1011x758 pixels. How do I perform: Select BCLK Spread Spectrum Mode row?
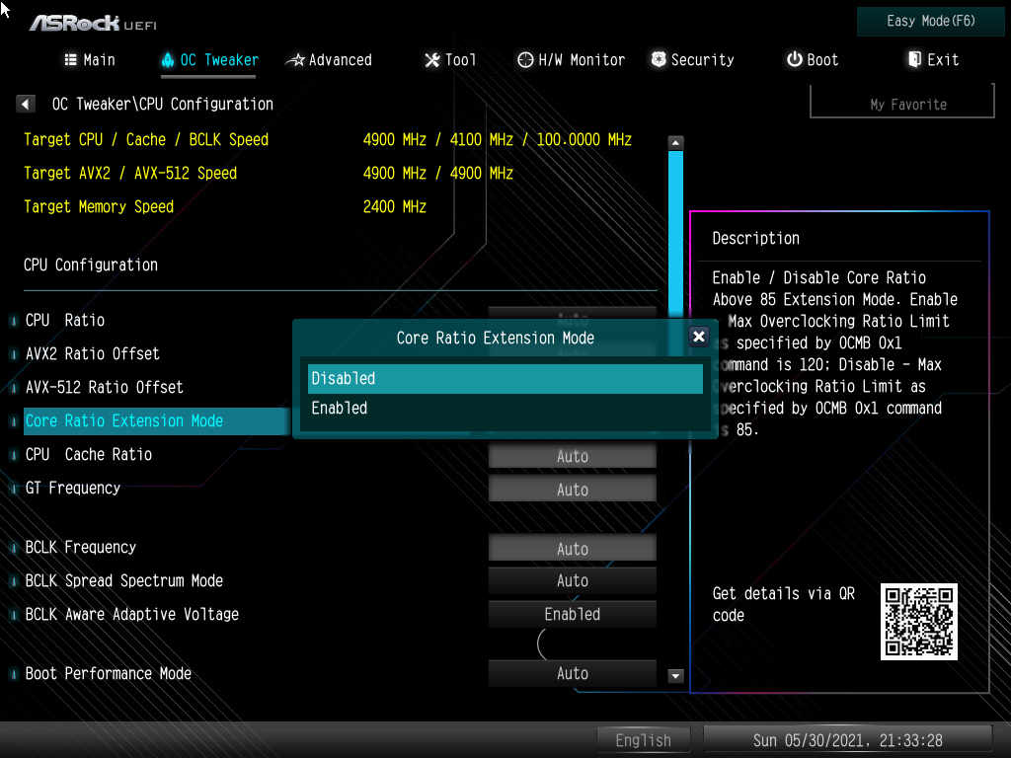click(x=340, y=580)
